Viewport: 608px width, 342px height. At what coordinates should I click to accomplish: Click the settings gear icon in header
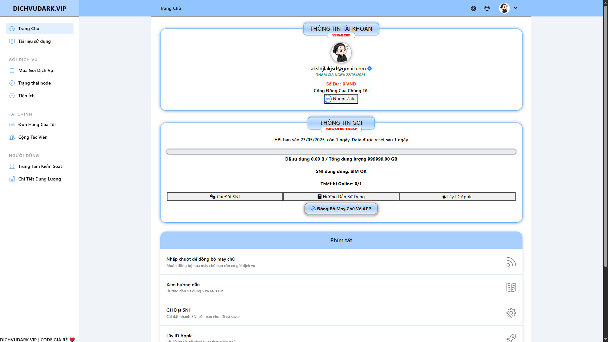(473, 9)
